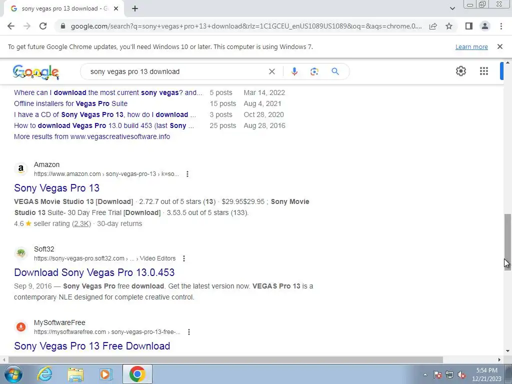Open Amazon result Sony Vegas Pro 13
The width and height of the screenshot is (512, 384).
click(57, 188)
